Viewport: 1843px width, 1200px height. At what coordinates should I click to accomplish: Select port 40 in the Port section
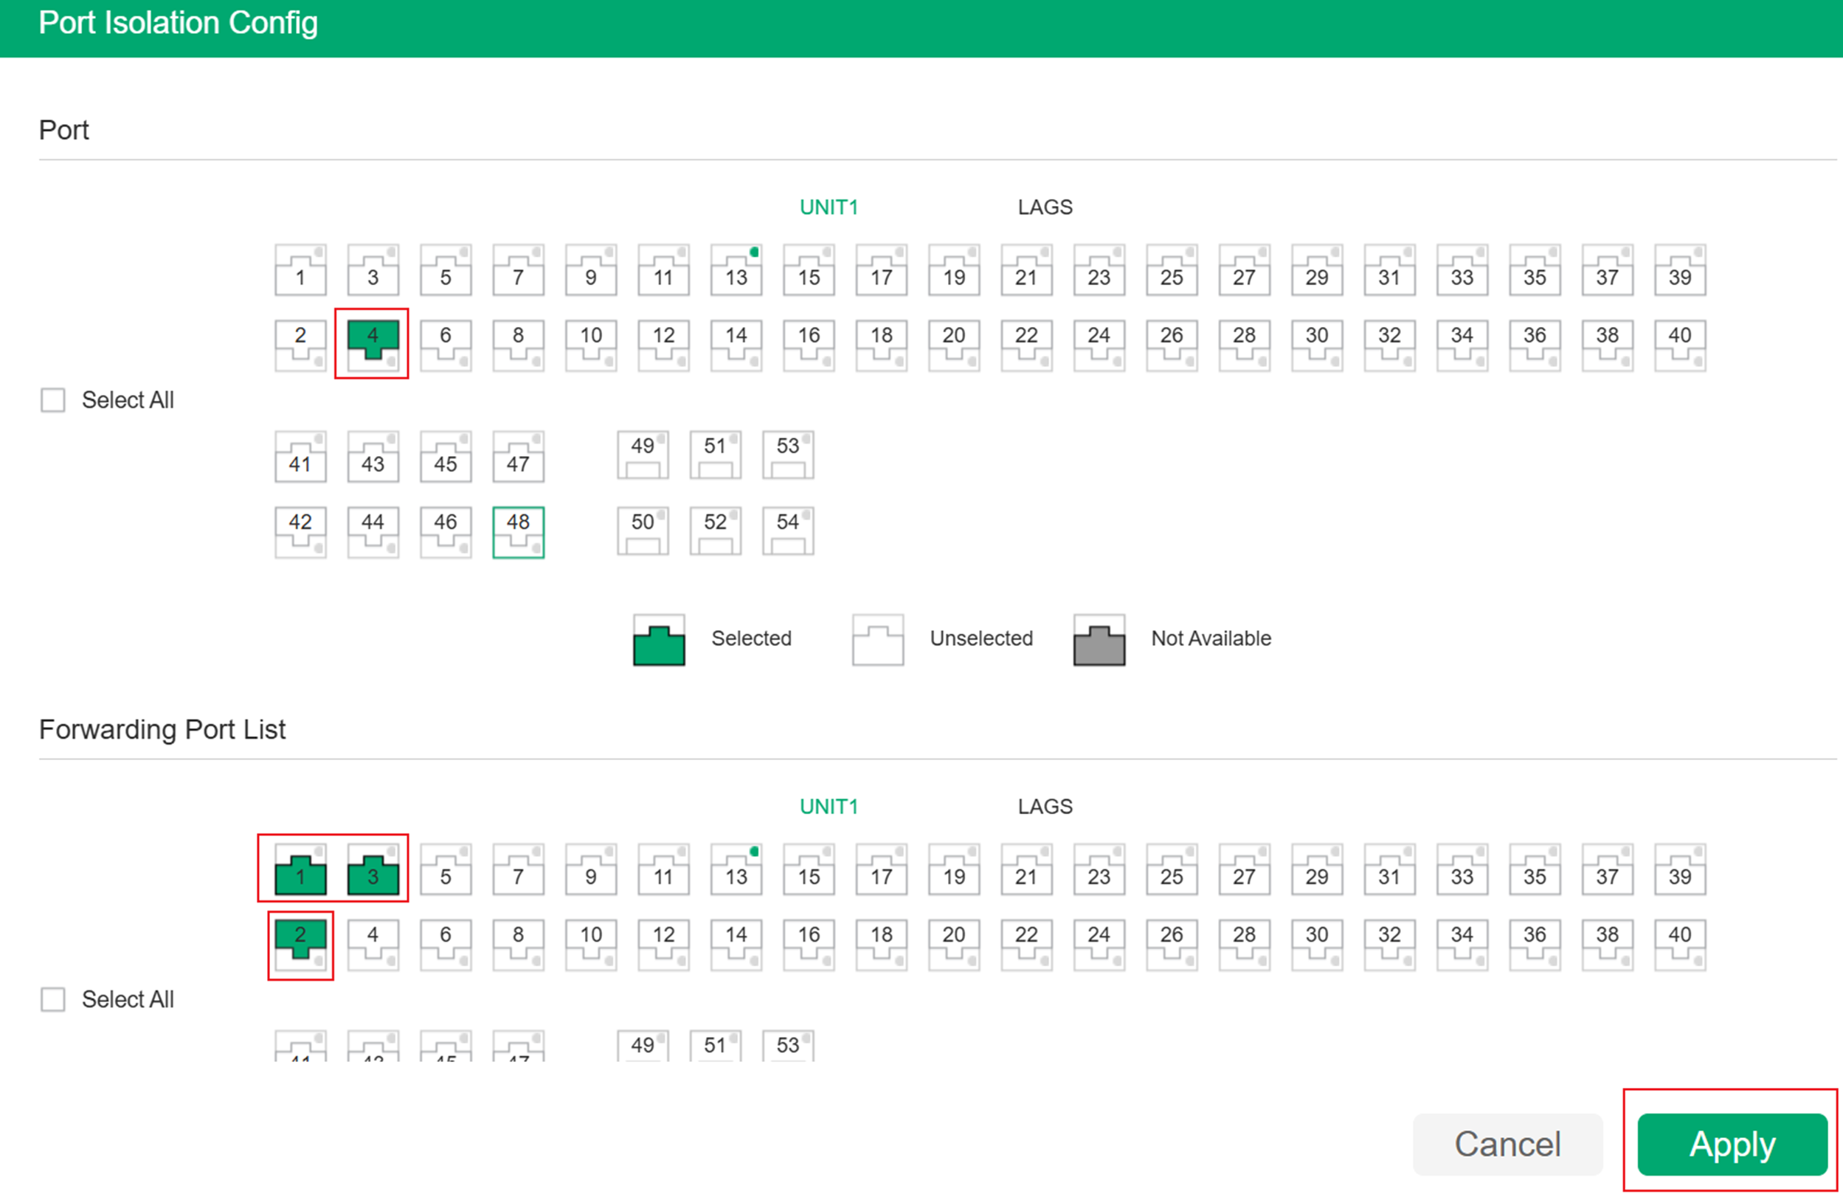(x=1680, y=343)
